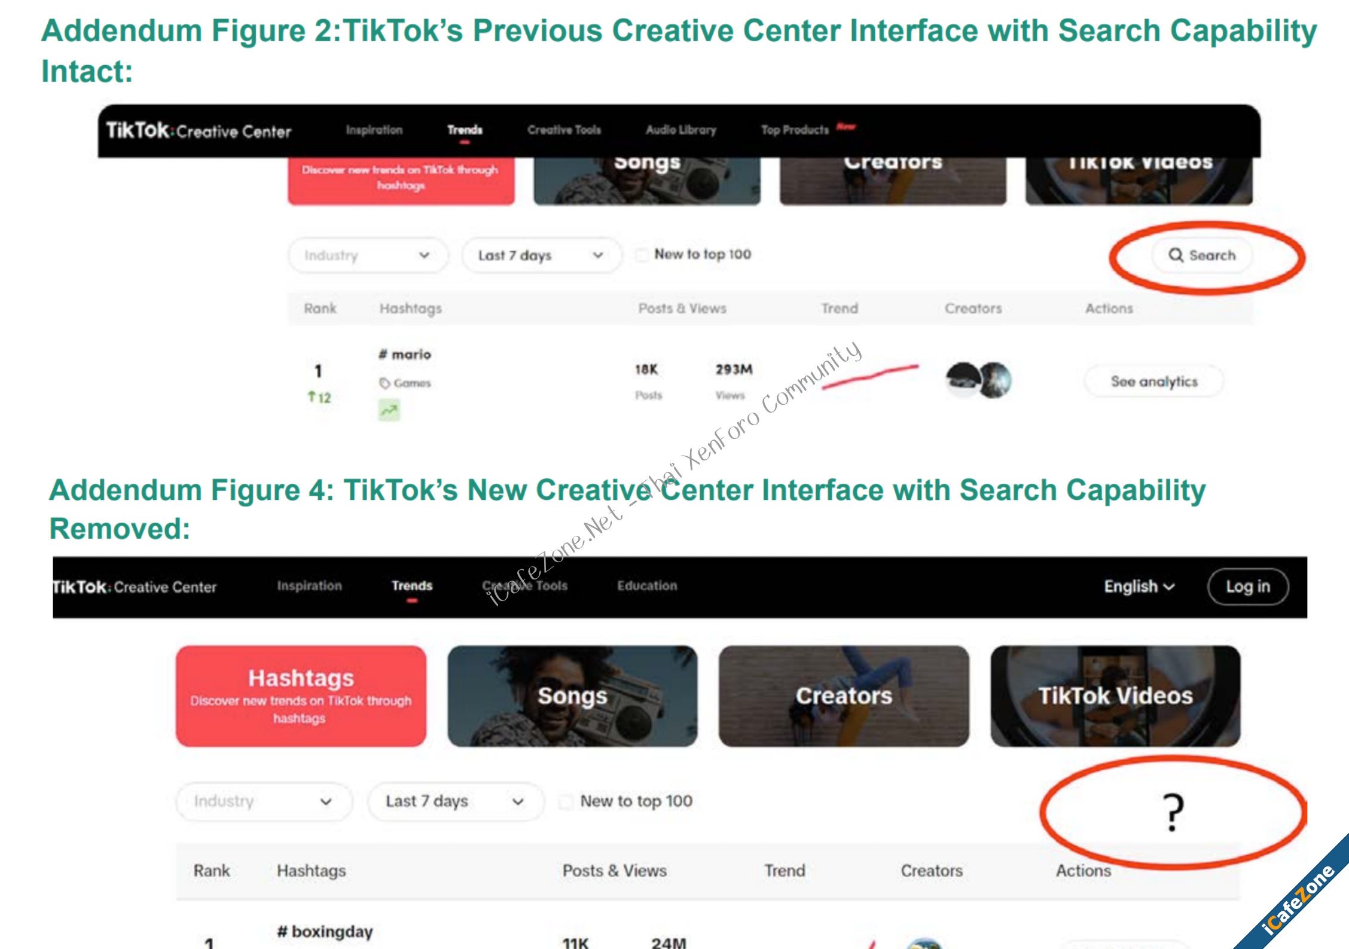1349x949 pixels.
Task: Select the Inspiration tab in the upper navbar
Action: pyautogui.click(x=374, y=130)
